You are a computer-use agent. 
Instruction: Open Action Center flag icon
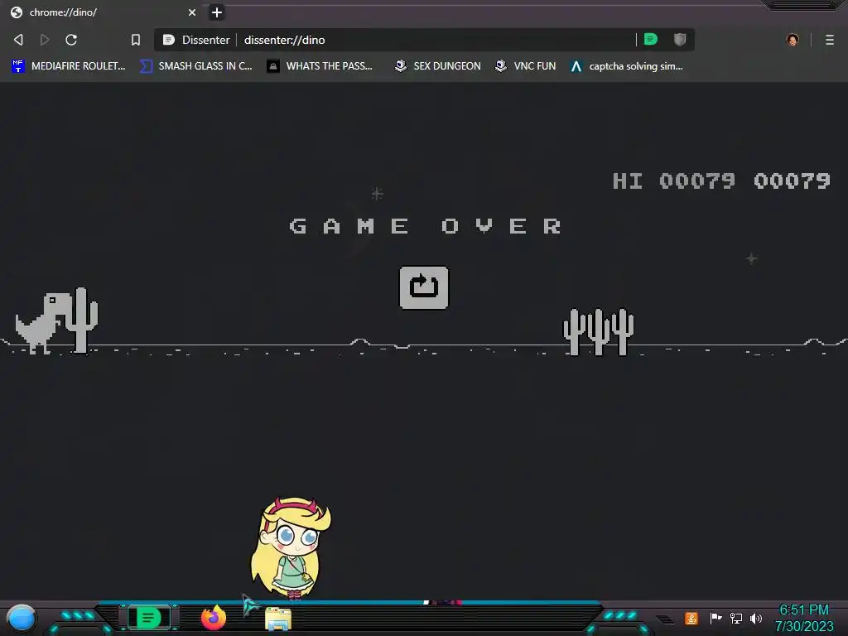pyautogui.click(x=715, y=618)
